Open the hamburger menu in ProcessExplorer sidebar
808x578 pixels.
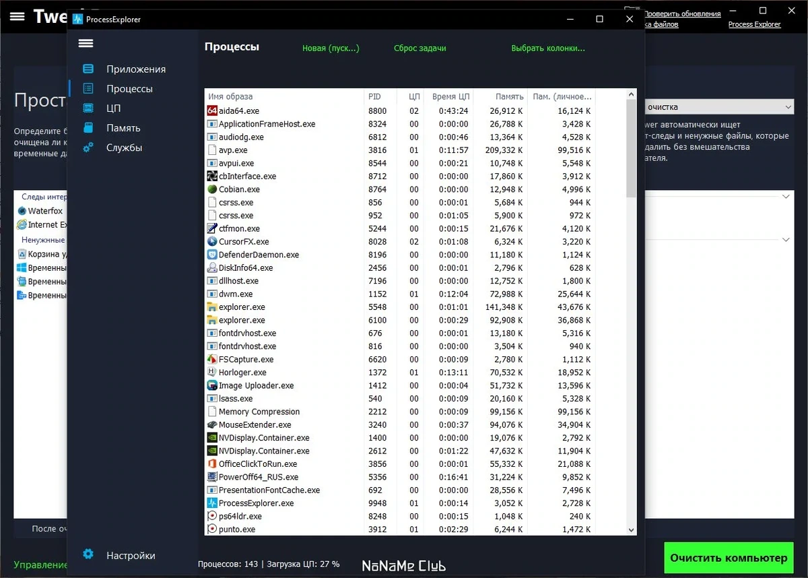pyautogui.click(x=86, y=43)
